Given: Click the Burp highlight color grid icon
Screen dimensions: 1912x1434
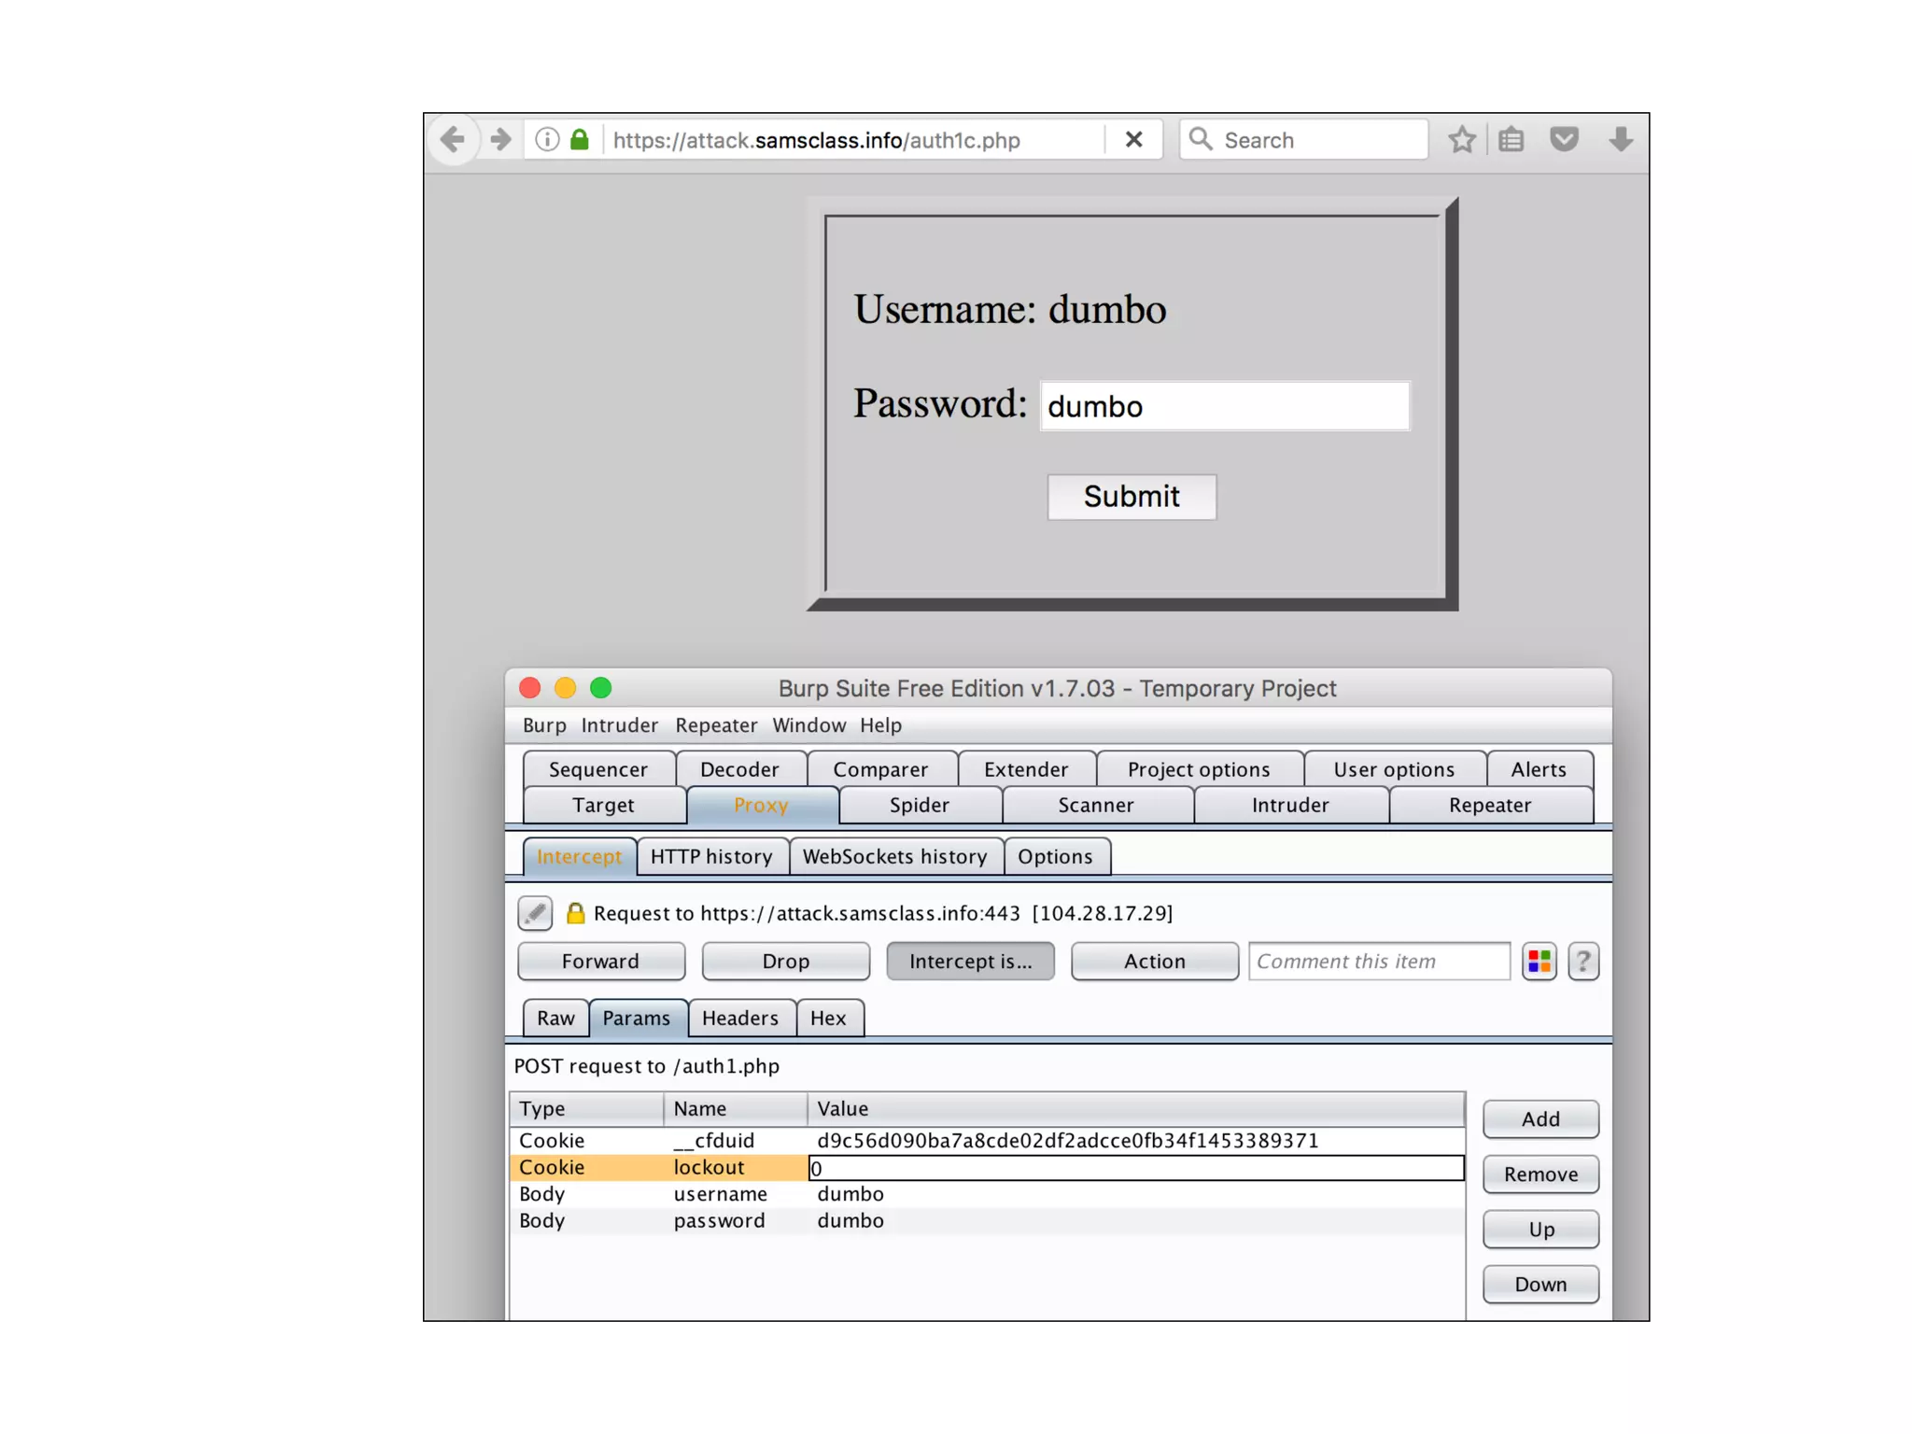Looking at the screenshot, I should pyautogui.click(x=1539, y=961).
